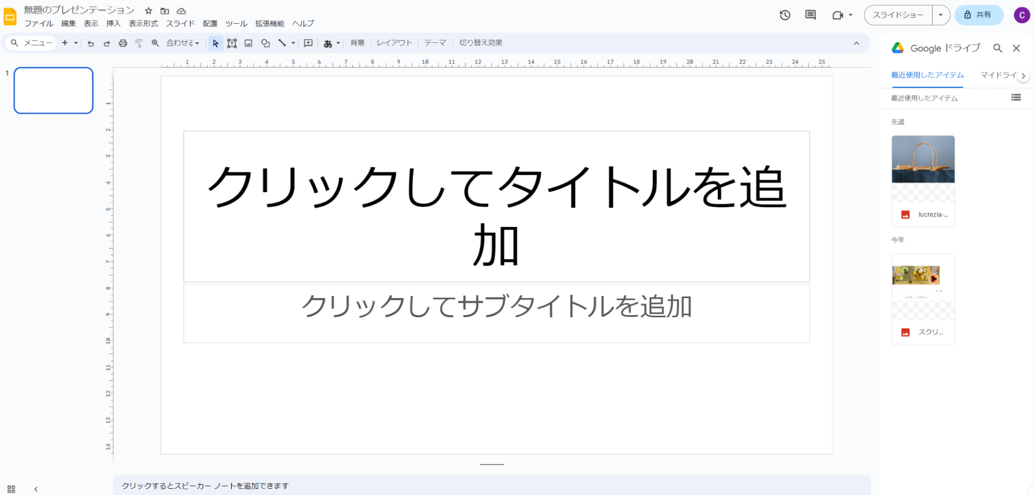Print the presentation with printer icon
This screenshot has height=495, width=1034.
point(123,43)
